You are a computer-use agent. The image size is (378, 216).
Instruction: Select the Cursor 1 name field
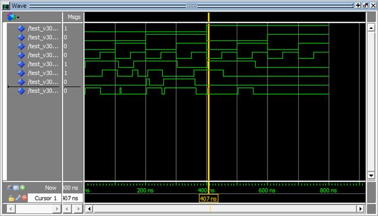coord(45,198)
